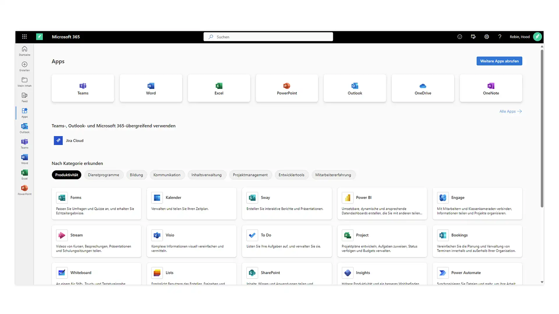
Task: Select the Produktivität category chip
Action: pyautogui.click(x=67, y=175)
